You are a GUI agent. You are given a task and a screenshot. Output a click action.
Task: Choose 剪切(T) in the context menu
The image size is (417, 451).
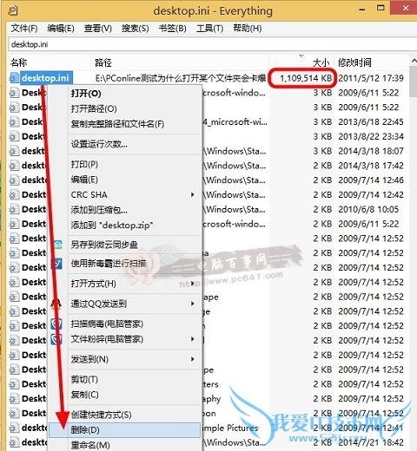click(84, 379)
